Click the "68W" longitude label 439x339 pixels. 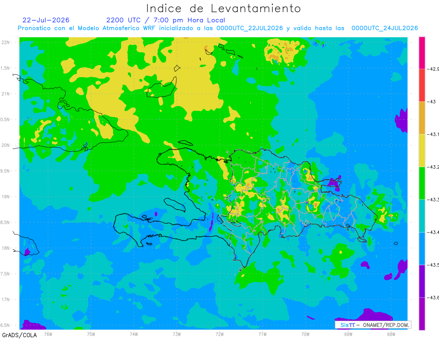391,334
